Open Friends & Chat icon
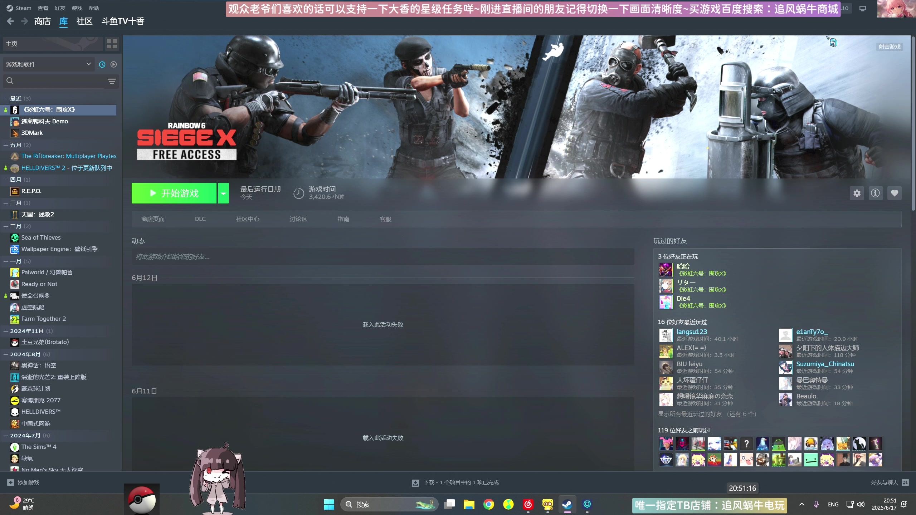 click(905, 482)
